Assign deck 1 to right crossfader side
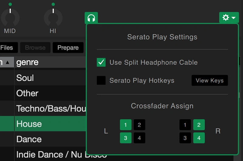This screenshot has width=243, height=161. click(185, 125)
